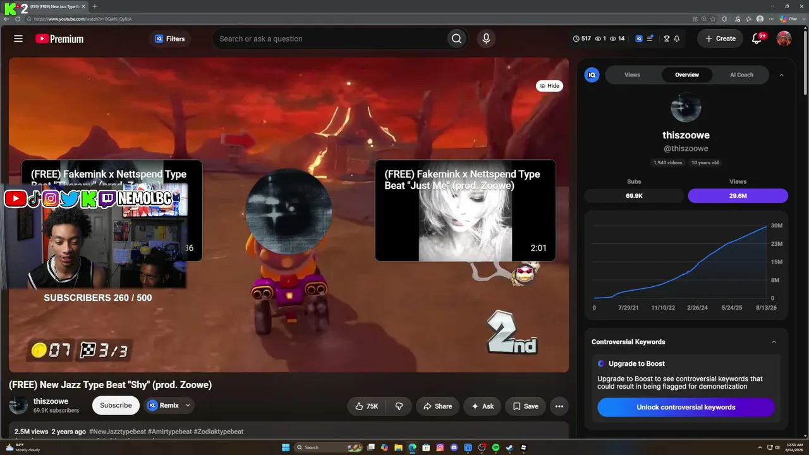Save the video to a playlist
The image size is (809, 455).
click(x=525, y=406)
